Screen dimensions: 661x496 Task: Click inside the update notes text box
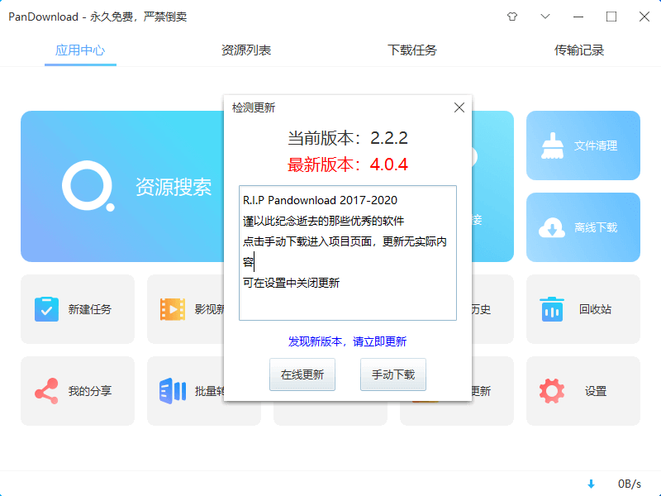pyautogui.click(x=348, y=253)
